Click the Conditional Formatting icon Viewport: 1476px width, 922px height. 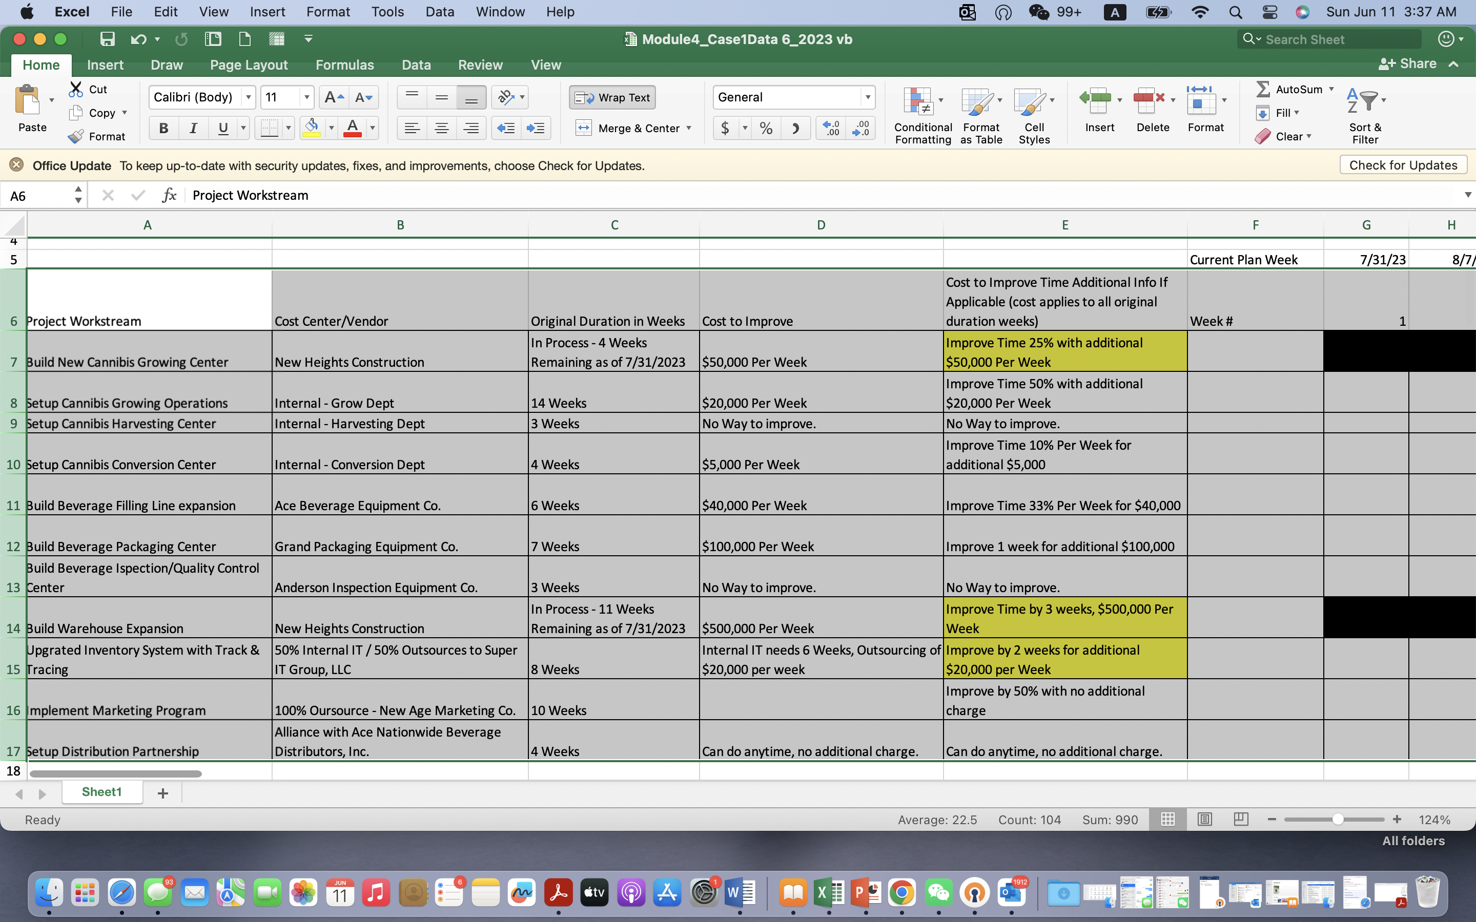pyautogui.click(x=918, y=101)
